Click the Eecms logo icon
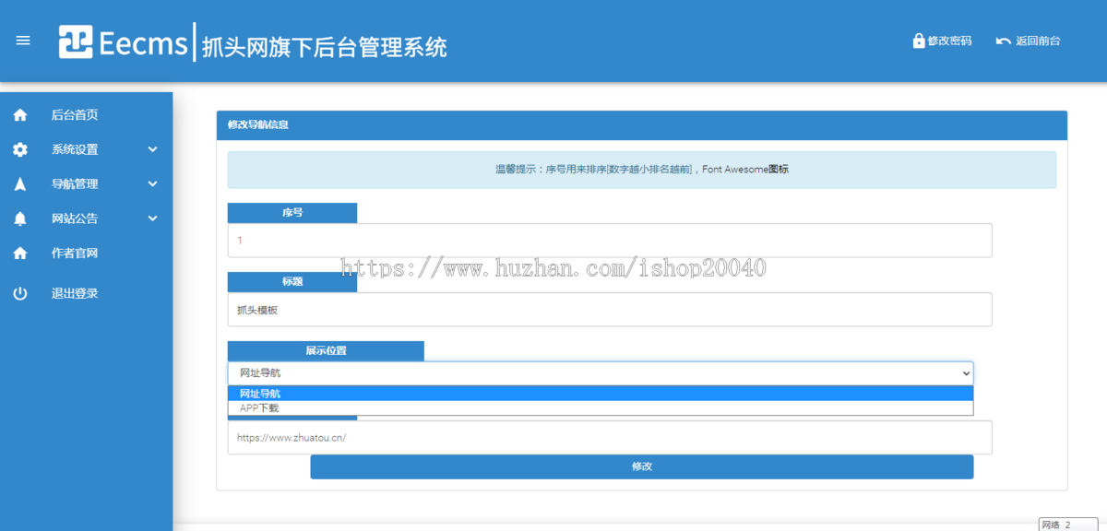 (x=76, y=41)
